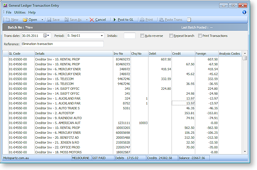Click the Save disk icon
Screen dimensions: 257x170
(x=49, y=20)
